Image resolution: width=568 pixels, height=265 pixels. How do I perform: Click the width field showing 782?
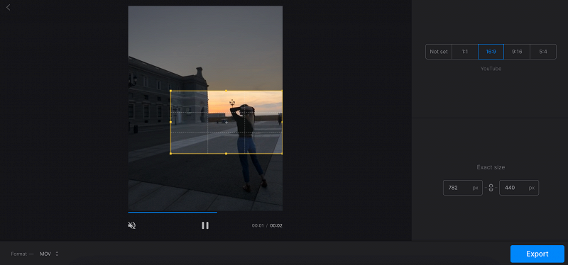pos(463,188)
